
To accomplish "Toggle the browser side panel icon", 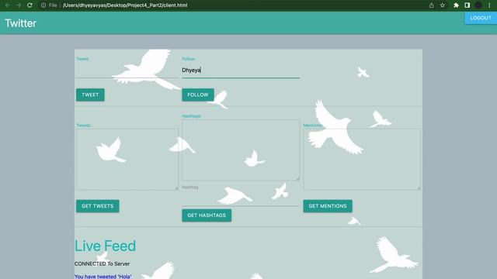I will coord(467,5).
